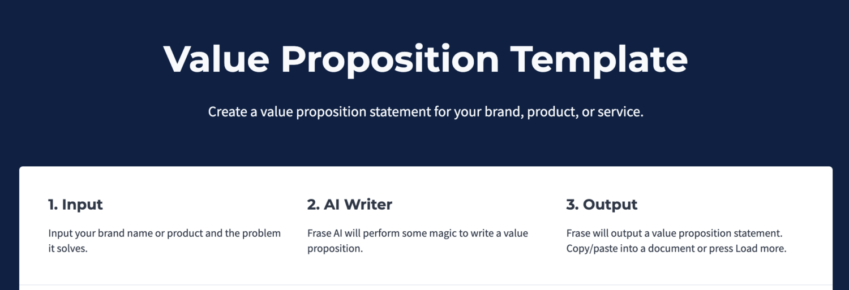Select the "3. Output" step heading
This screenshot has height=290, width=849.
(x=602, y=205)
